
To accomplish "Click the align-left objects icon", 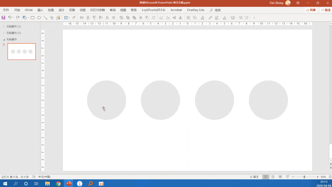I will pos(81,18).
